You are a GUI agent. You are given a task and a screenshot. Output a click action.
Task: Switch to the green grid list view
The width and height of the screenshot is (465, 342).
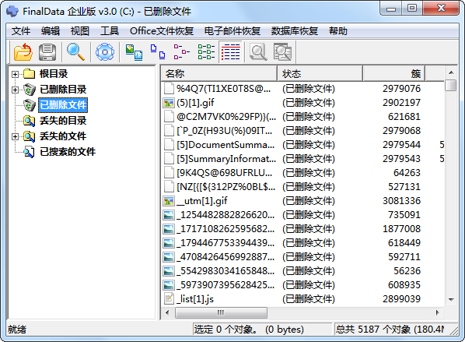pos(206,52)
